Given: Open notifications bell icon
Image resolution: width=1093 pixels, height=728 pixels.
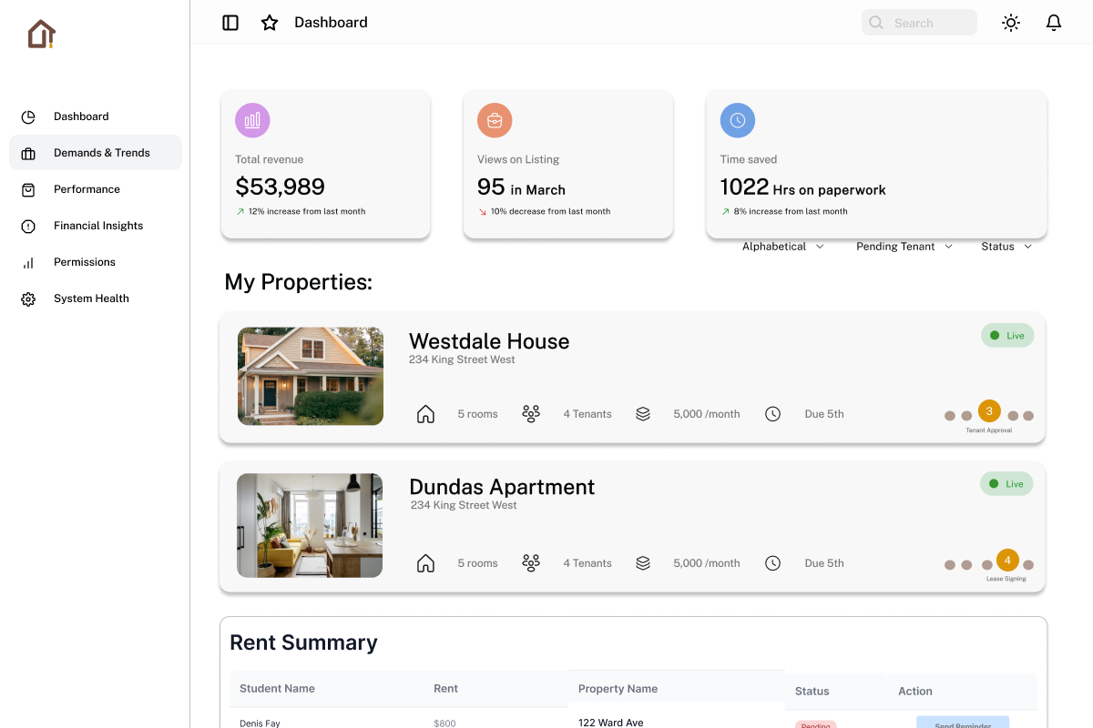Looking at the screenshot, I should 1053,23.
